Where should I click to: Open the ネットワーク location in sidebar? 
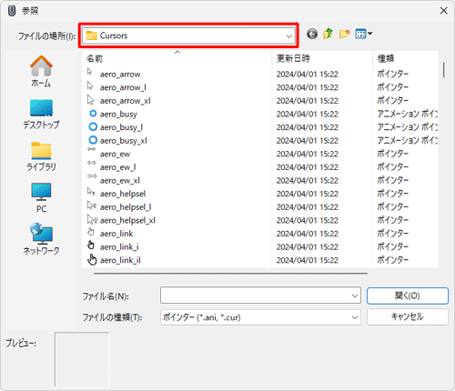point(41,239)
